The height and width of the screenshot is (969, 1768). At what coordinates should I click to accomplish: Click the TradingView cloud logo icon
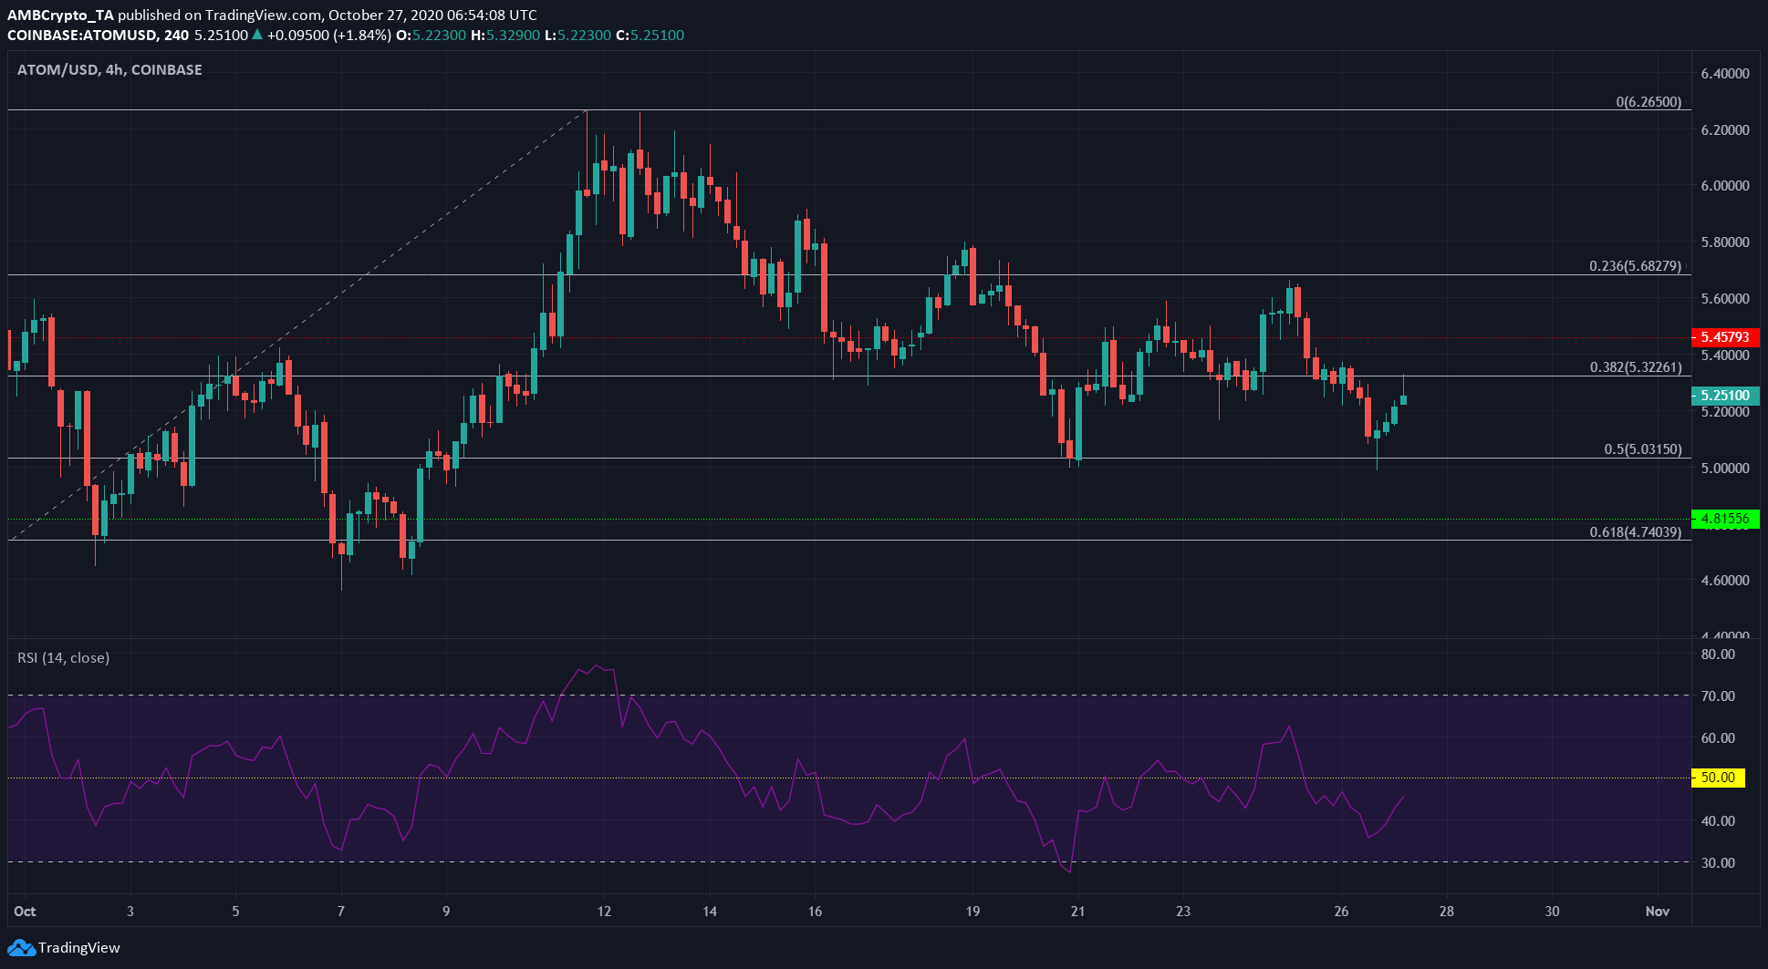click(x=21, y=948)
